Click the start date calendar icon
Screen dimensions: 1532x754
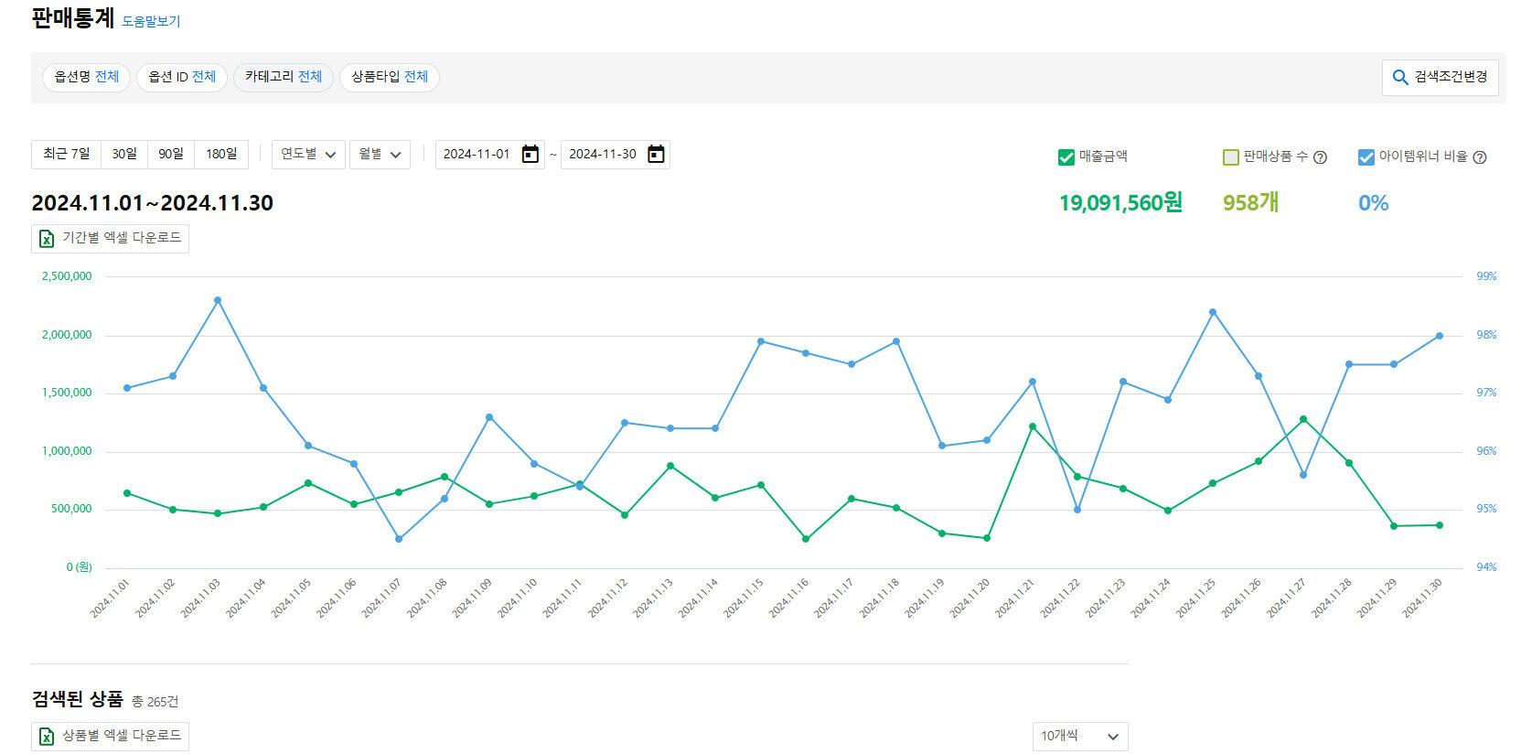530,155
